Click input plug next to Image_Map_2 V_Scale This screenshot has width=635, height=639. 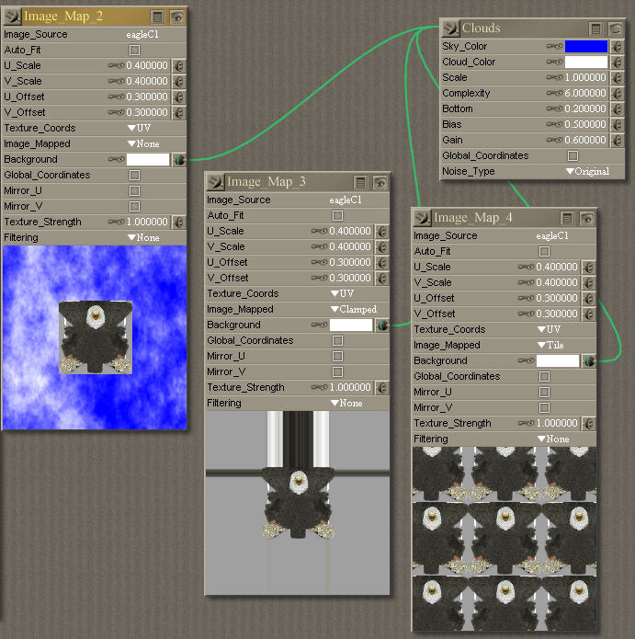[179, 81]
